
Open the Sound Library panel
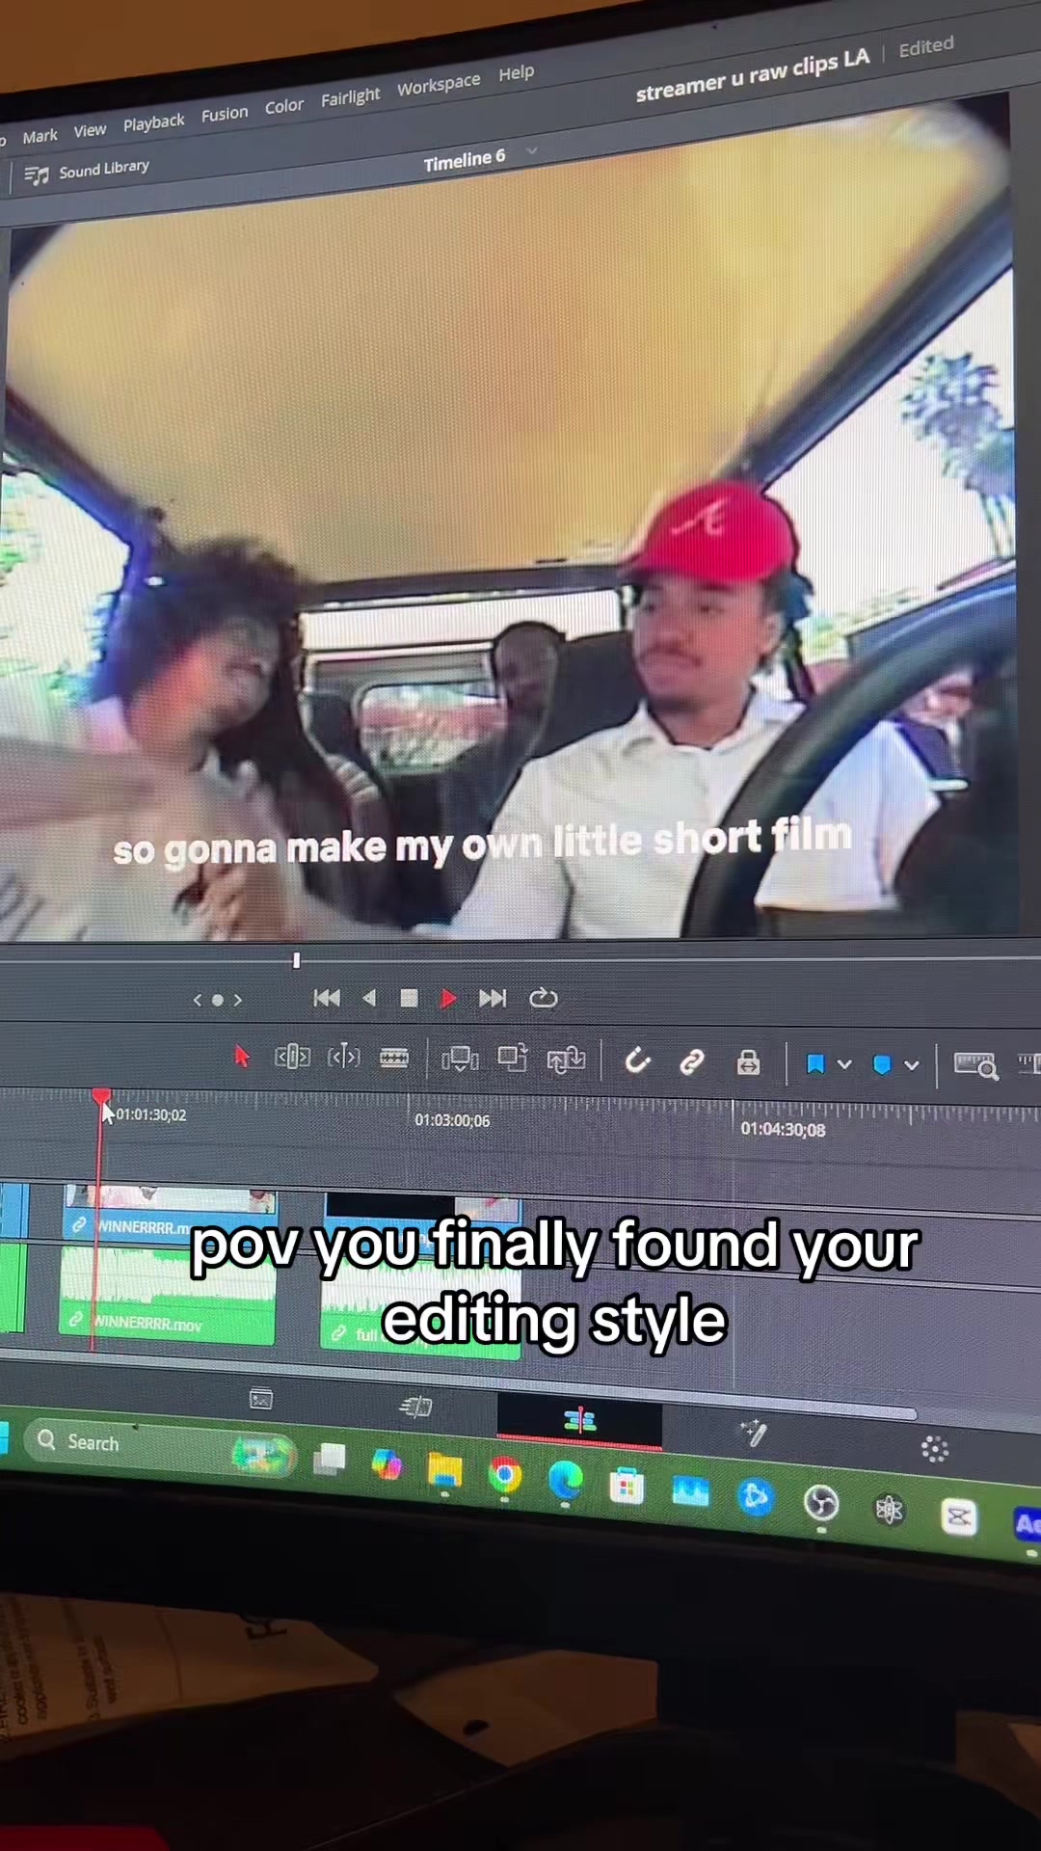tap(87, 171)
